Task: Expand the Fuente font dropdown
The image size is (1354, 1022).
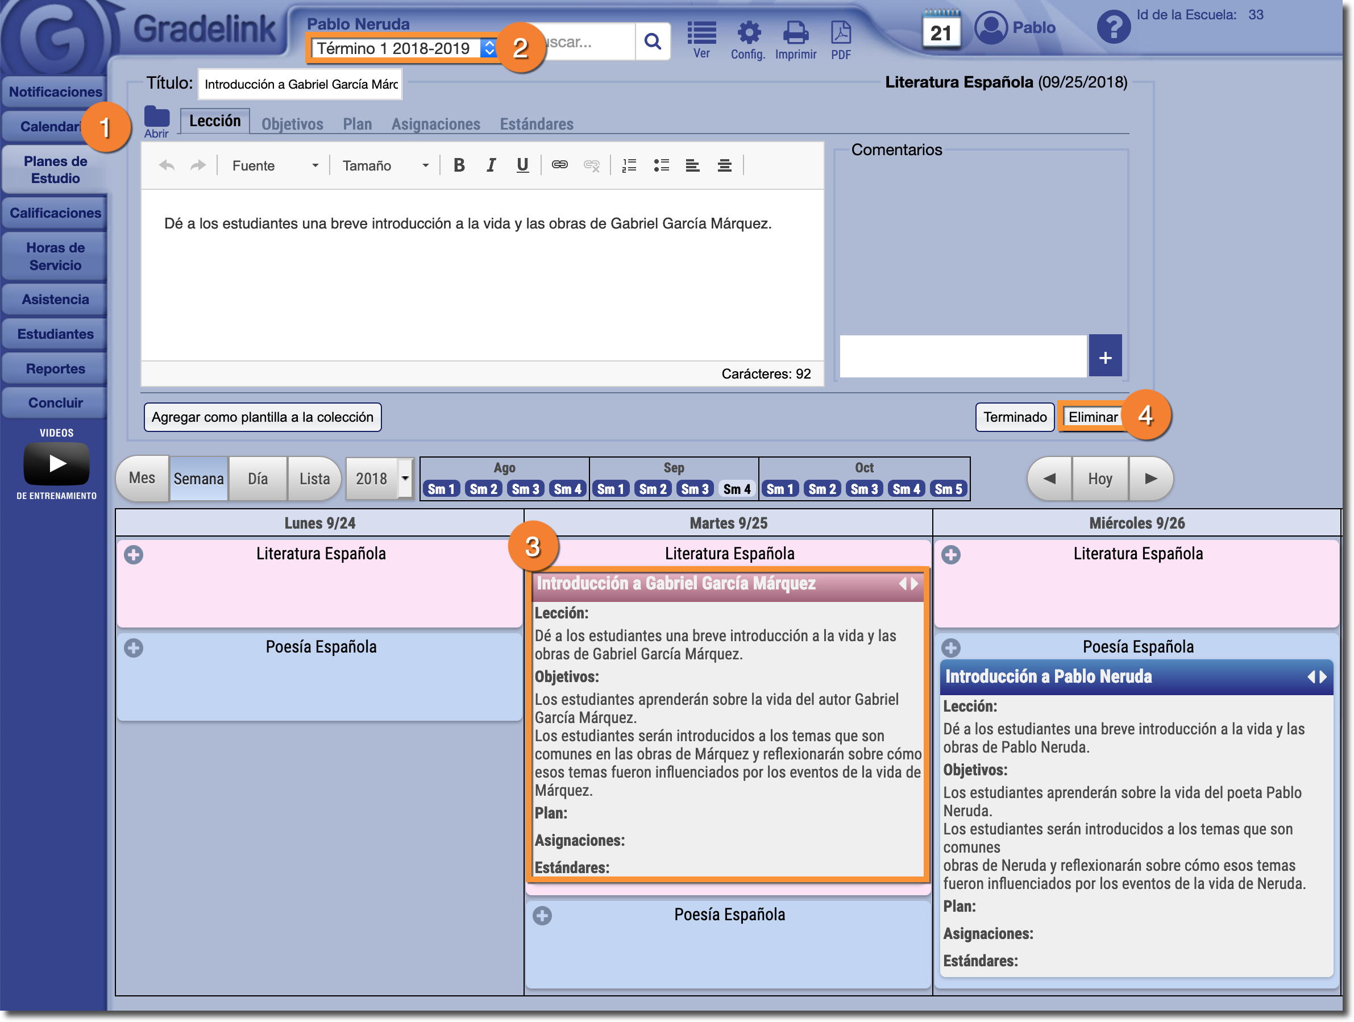Action: 275,166
